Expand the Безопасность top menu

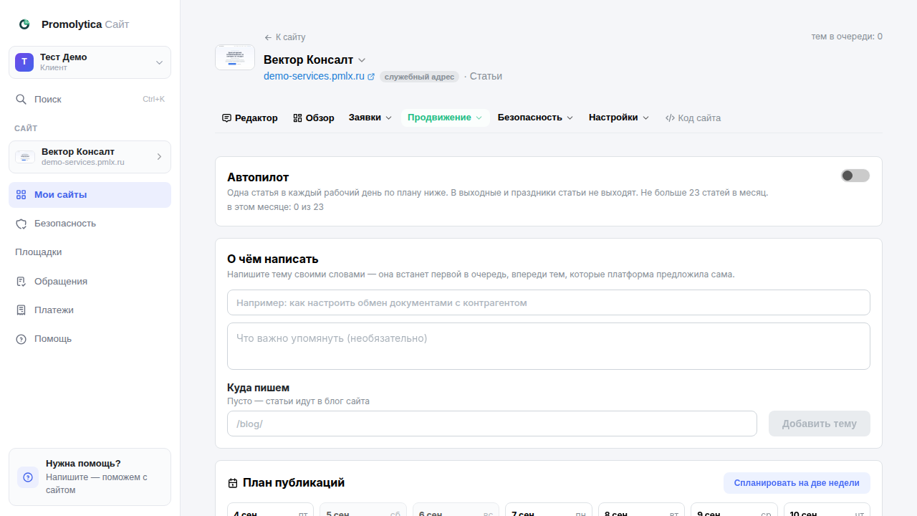tap(536, 118)
